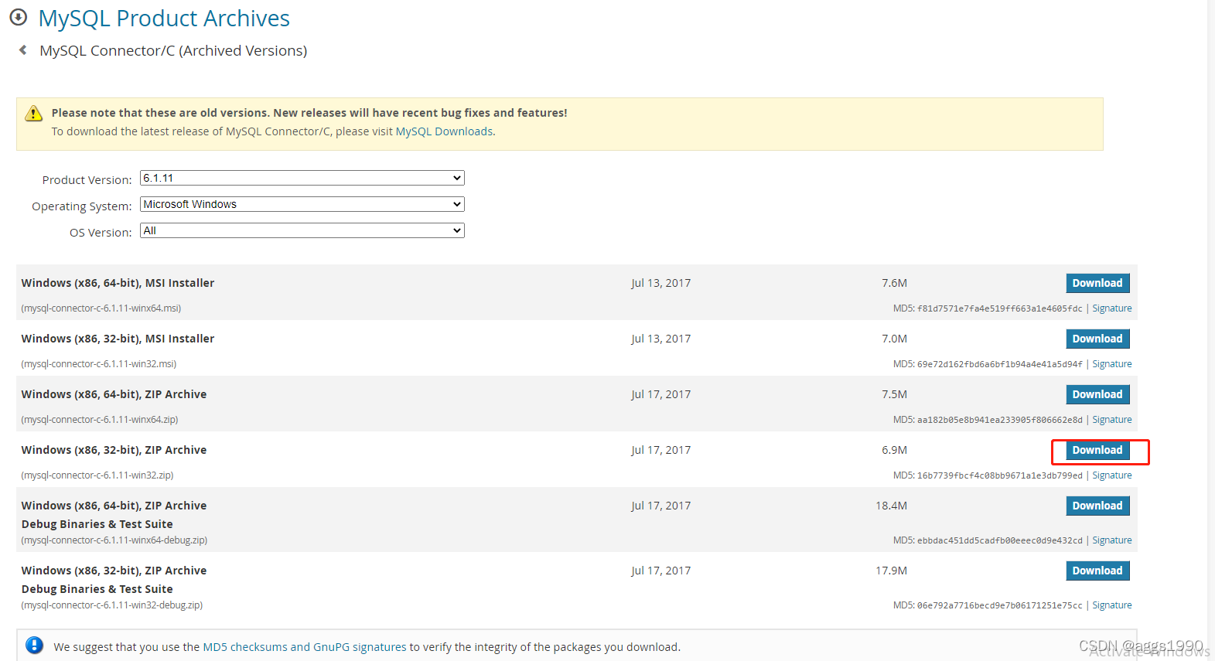
Task: Open the Operating System dropdown
Action: click(302, 204)
